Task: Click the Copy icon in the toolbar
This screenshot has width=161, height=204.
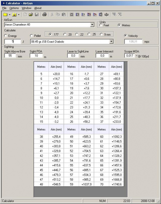Action: [x=58, y=15]
